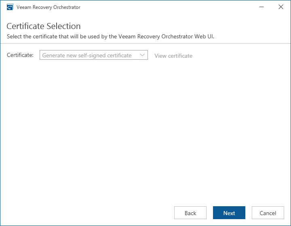Click the certificate description sentence under the heading

point(110,36)
